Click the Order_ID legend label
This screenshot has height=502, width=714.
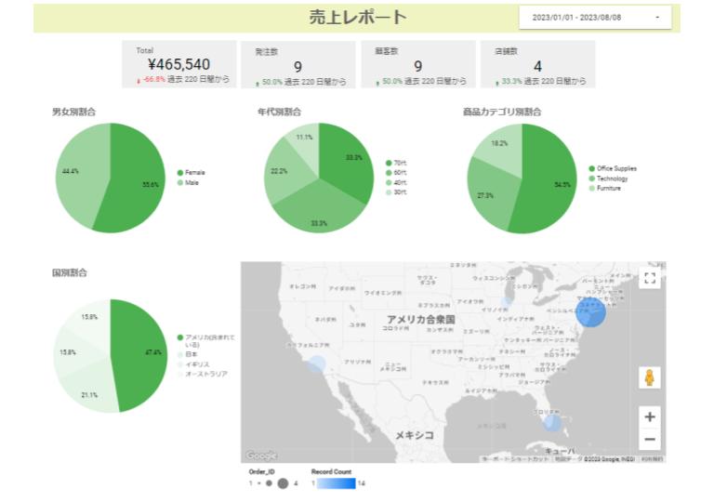pos(261,471)
